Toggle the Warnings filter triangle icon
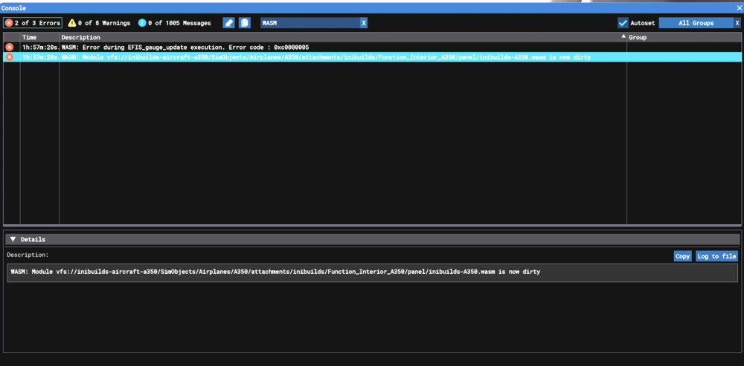 tap(72, 23)
